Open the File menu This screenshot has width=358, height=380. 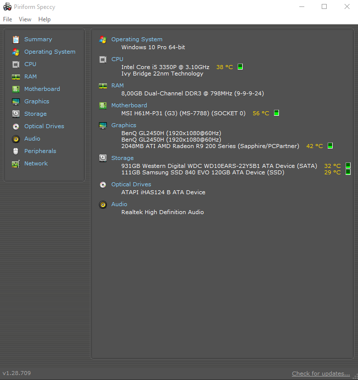pyautogui.click(x=7, y=19)
